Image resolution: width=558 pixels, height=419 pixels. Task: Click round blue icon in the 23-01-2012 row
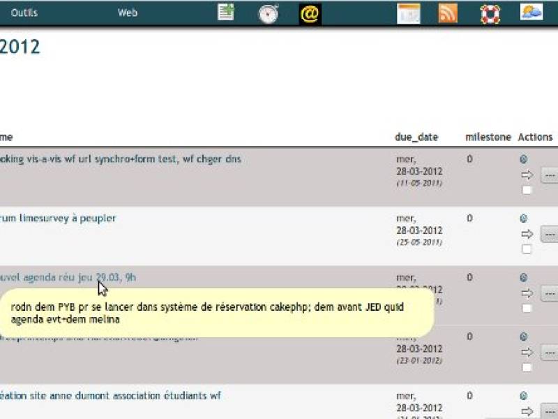(523, 337)
